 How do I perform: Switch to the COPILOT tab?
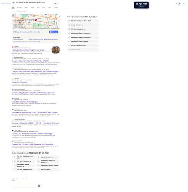click(50, 7)
